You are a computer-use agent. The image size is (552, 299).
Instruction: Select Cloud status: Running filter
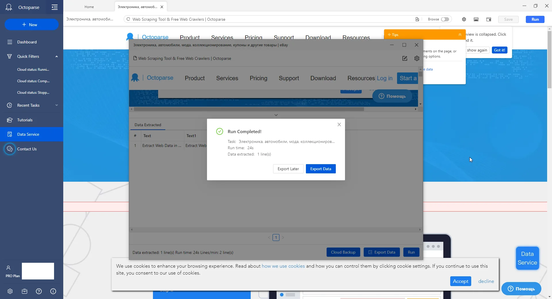[33, 70]
